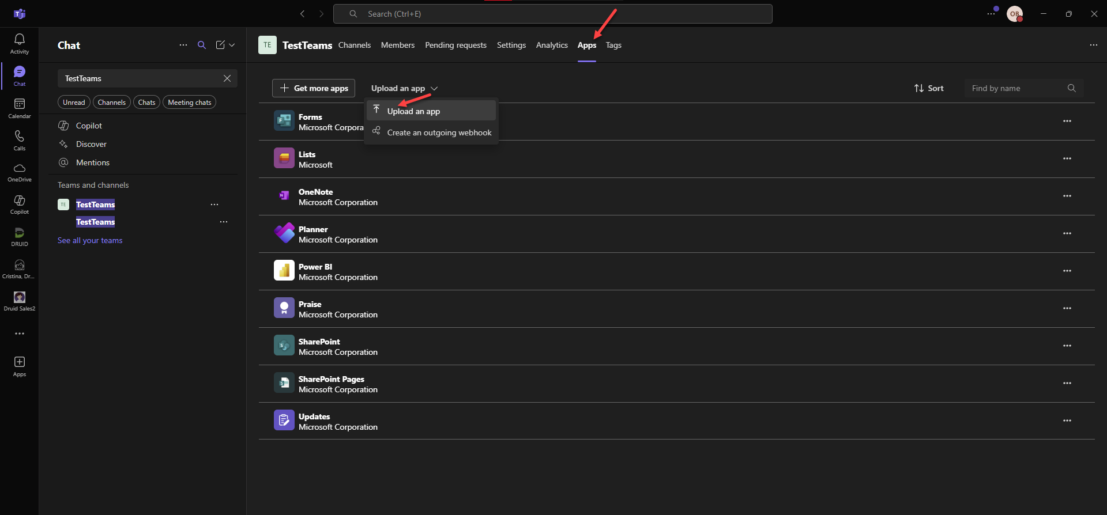Viewport: 1107px width, 515px height.
Task: Start a new chat with compose icon
Action: click(x=220, y=45)
